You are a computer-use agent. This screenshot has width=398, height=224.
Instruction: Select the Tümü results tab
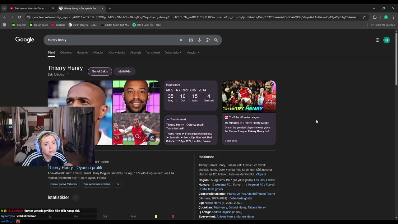[x=51, y=53]
